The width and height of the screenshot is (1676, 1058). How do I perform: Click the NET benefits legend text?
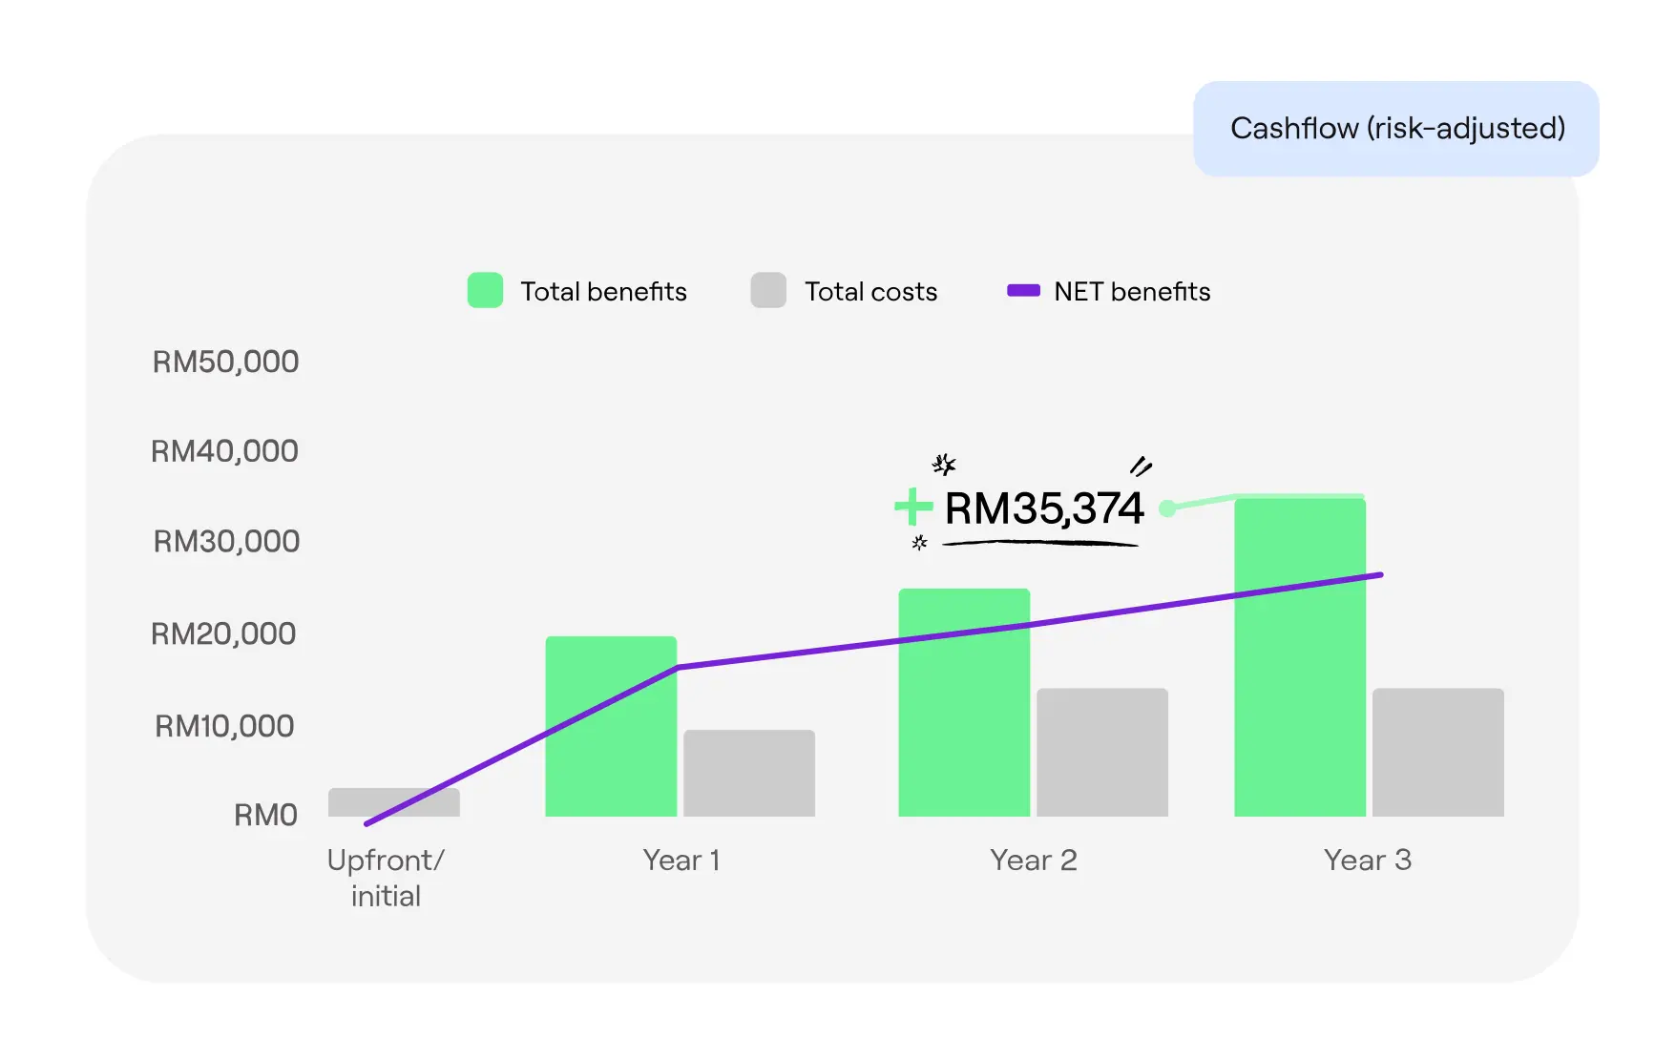pos(1132,292)
